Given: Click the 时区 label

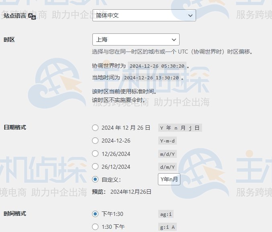Looking at the screenshot, I should pyautogui.click(x=9, y=39).
